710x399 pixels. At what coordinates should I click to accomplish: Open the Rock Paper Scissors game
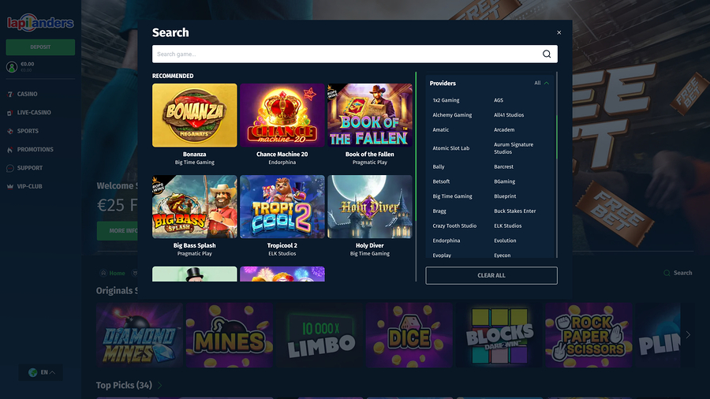(x=589, y=335)
